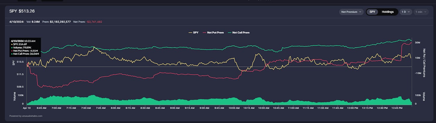Image resolution: width=436 pixels, height=123 pixels.
Task: Toggle the Net Call Prem legend series
Action: pos(239,32)
